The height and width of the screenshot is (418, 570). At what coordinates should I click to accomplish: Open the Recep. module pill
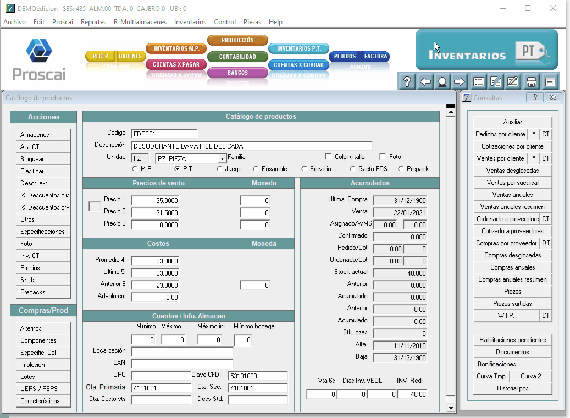click(x=101, y=56)
